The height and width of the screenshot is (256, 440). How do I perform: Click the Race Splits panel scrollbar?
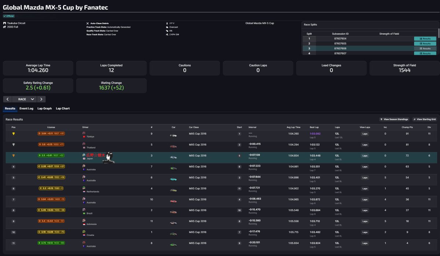pos(438,34)
